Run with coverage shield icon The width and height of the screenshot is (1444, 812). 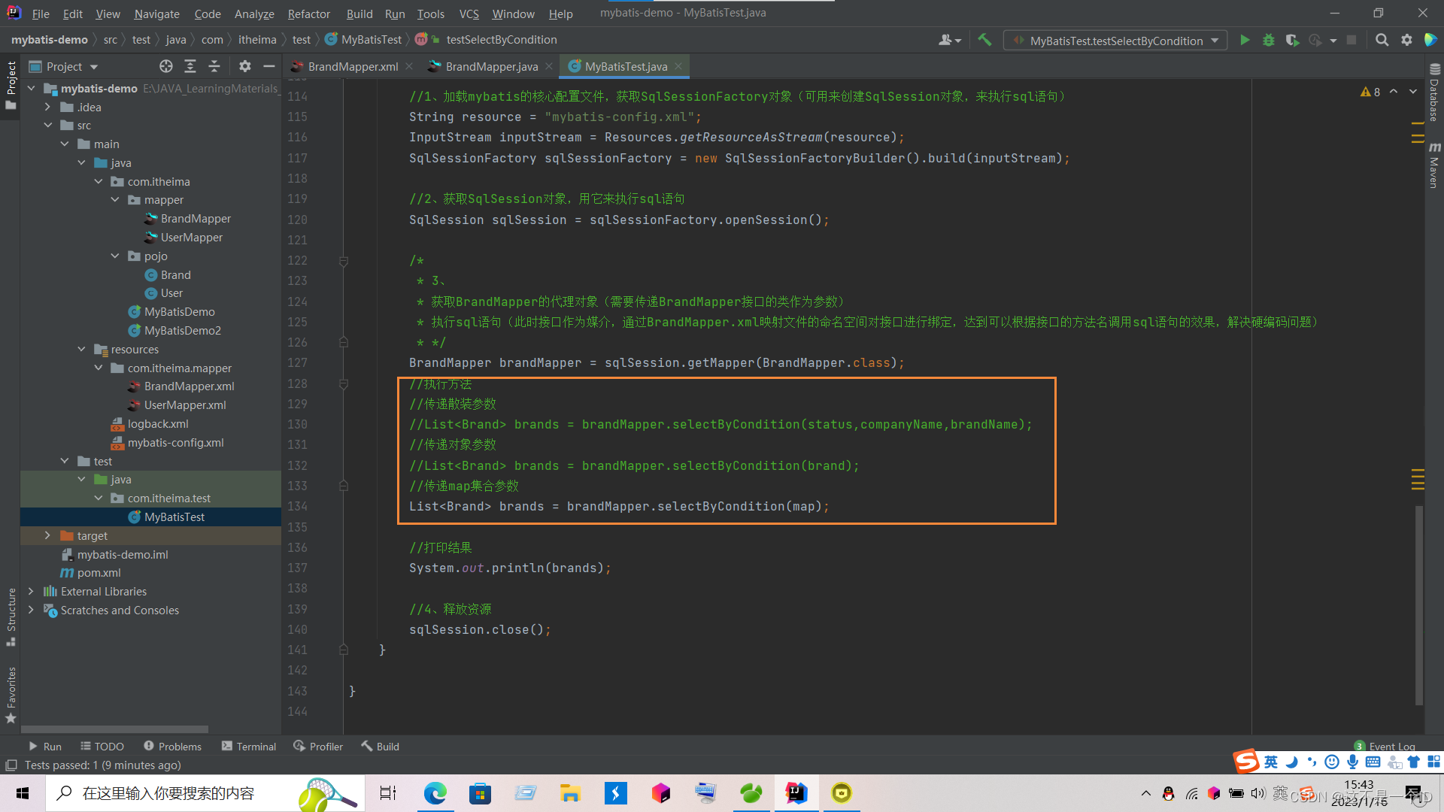pyautogui.click(x=1292, y=41)
